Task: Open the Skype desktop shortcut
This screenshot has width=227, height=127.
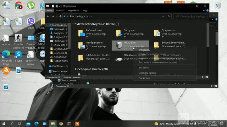Action: click(x=18, y=56)
